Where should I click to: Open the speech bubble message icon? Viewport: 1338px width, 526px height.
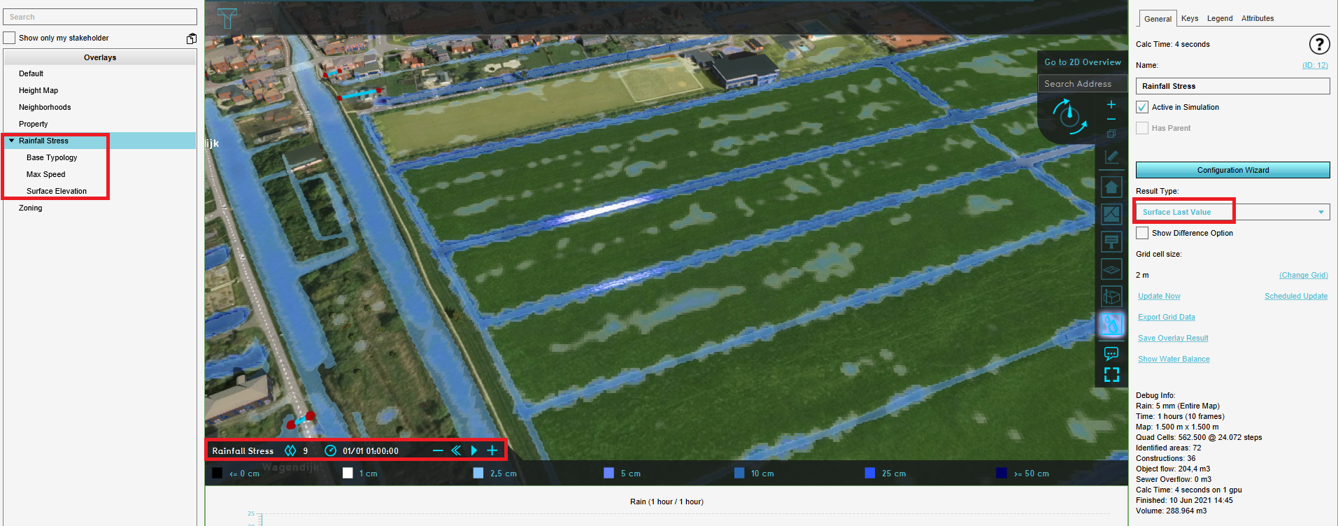pyautogui.click(x=1111, y=353)
